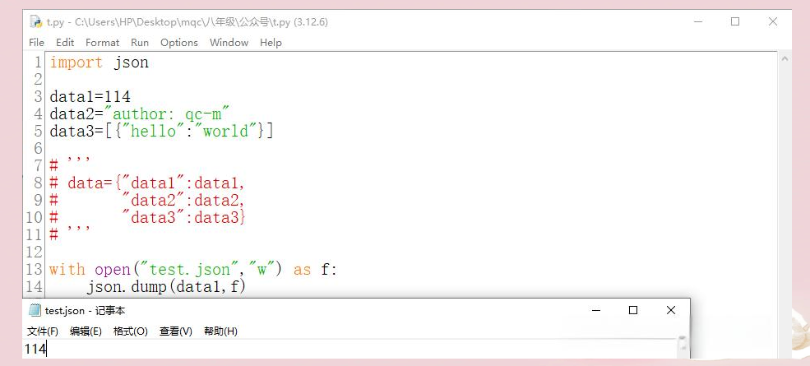
Task: Minimize the test.json Notepad window
Action: [597, 310]
